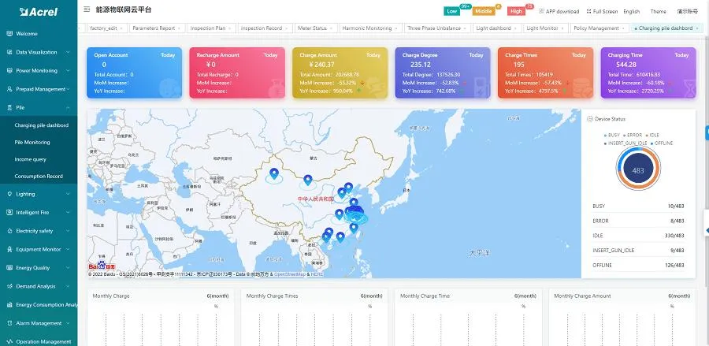Click the High alarm level button

[516, 11]
